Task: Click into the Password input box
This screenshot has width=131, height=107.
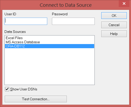Action: pos(73,21)
